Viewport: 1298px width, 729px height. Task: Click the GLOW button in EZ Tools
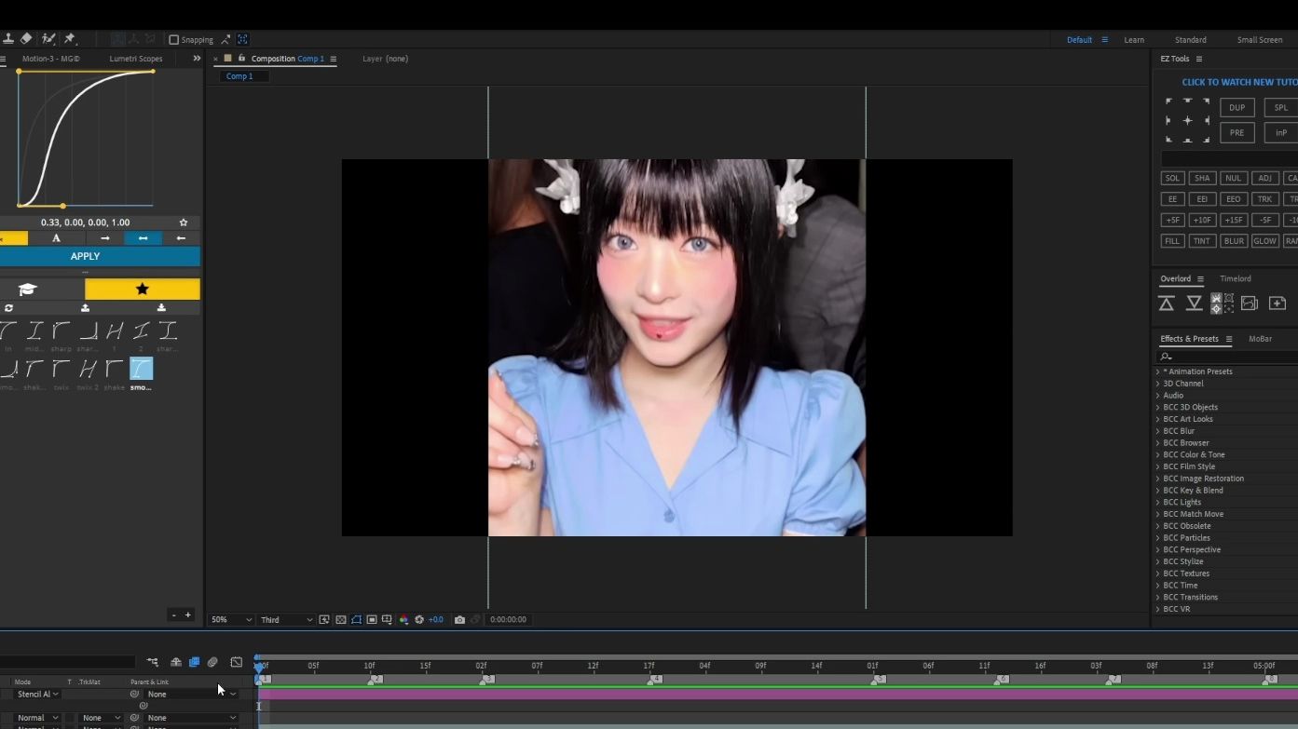(x=1264, y=241)
